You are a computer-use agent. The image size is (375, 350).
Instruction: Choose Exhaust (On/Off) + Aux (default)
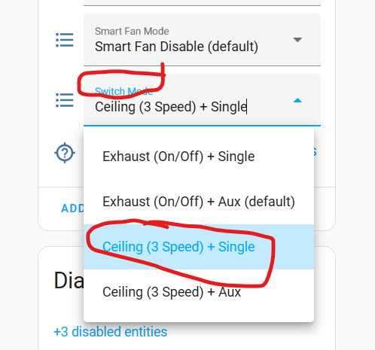[x=199, y=202]
